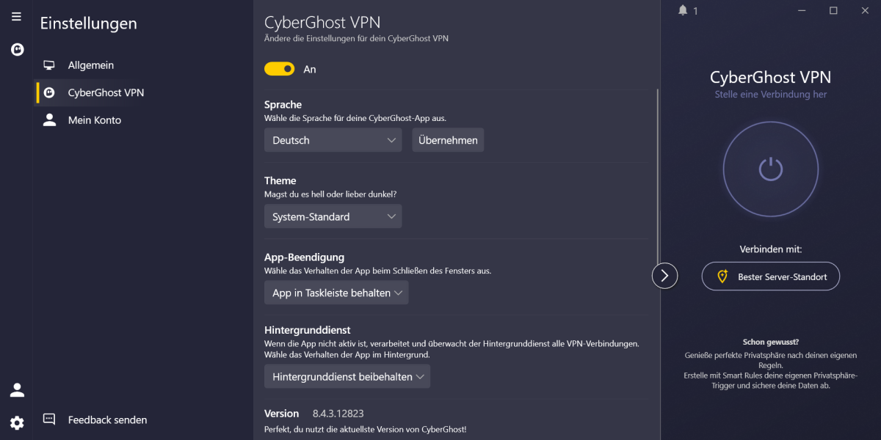Click the notification bell showing 1
The width and height of the screenshot is (881, 440).
[x=683, y=10]
